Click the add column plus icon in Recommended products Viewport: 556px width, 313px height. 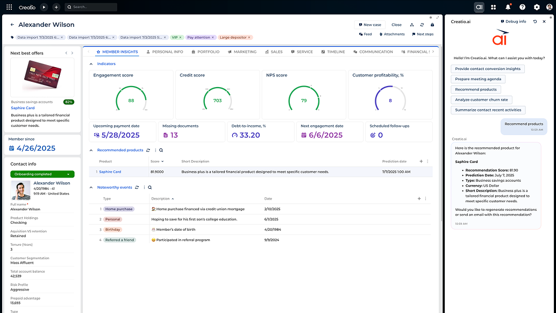(x=421, y=161)
